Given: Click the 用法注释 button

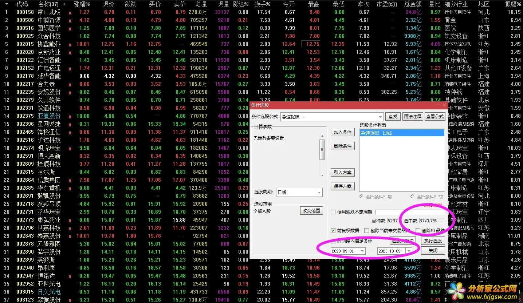Looking at the screenshot, I should 412,117.
